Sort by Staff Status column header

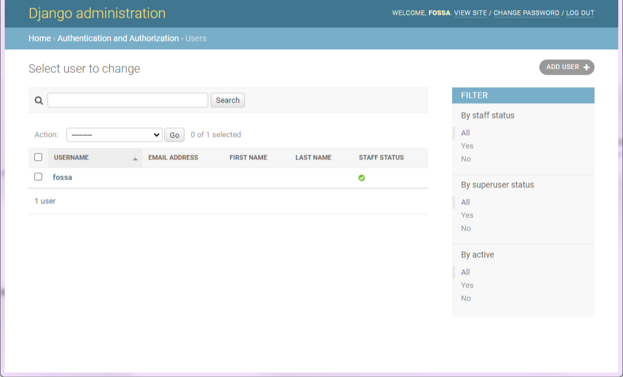381,158
